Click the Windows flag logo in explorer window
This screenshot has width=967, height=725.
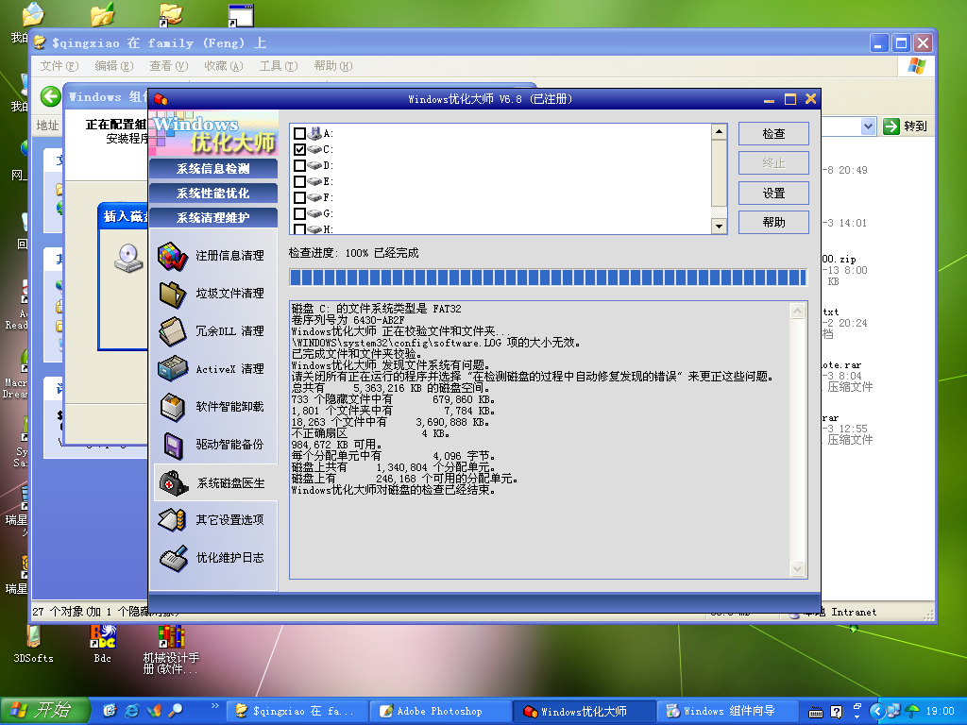click(x=916, y=66)
